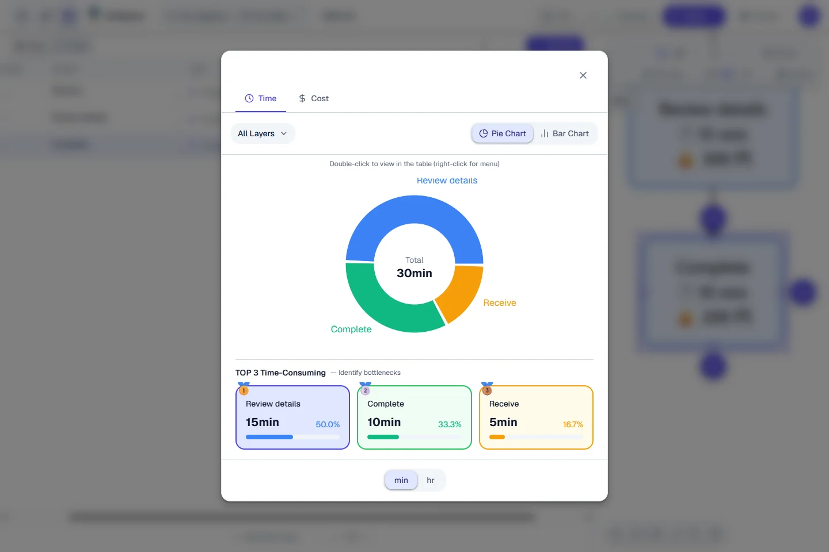Viewport: 829px width, 552px height.
Task: Click the 50.0% percentage
Action: 328,424
